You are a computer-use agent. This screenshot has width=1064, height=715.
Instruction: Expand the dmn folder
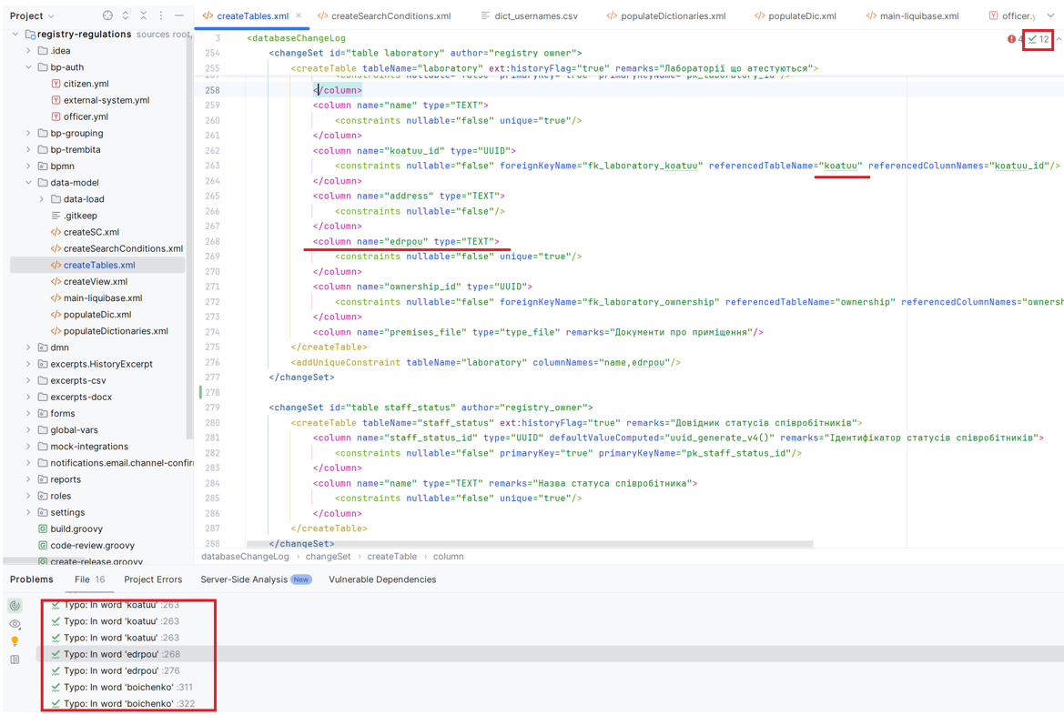(29, 347)
